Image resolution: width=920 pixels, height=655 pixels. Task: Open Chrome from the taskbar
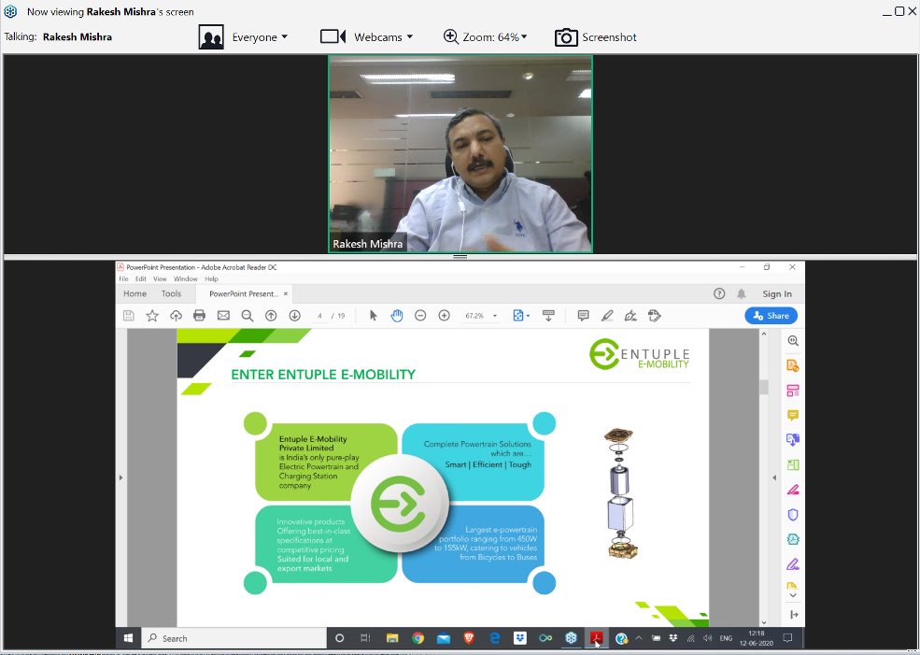pyautogui.click(x=418, y=638)
